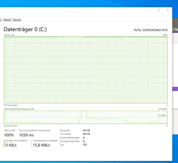Click the Schreibgeschwindigkeit label

(x=45, y=141)
